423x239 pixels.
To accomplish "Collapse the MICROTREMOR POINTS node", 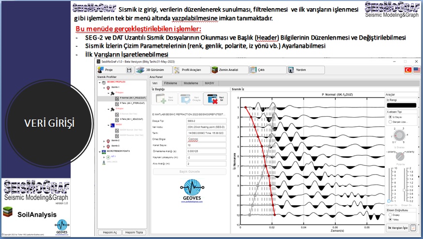I will point(100,151).
